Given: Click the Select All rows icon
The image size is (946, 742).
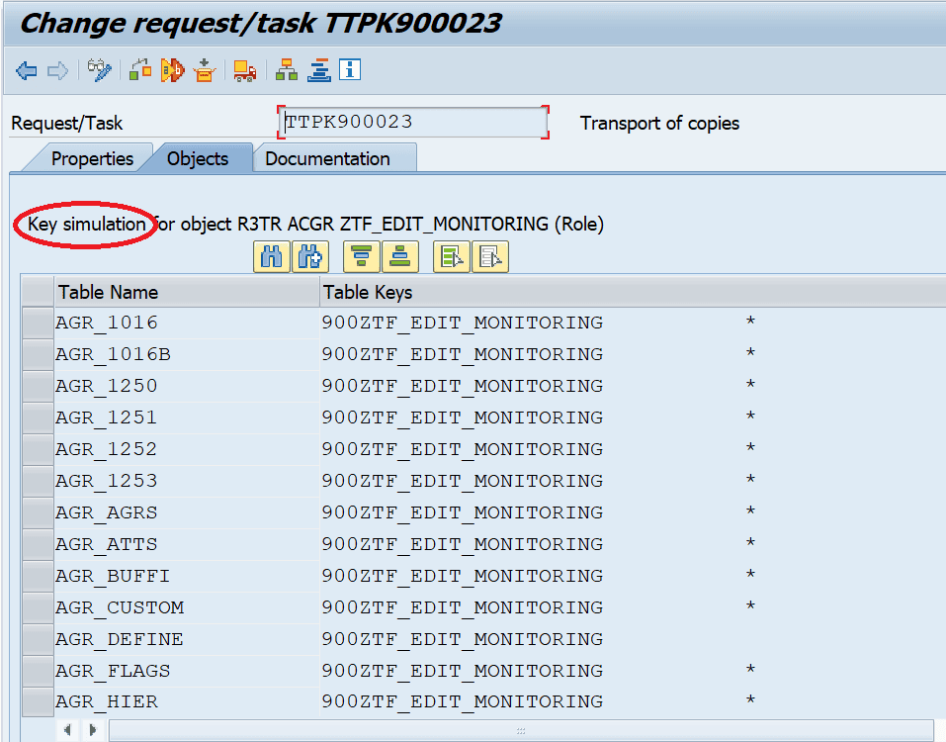Looking at the screenshot, I should [452, 257].
